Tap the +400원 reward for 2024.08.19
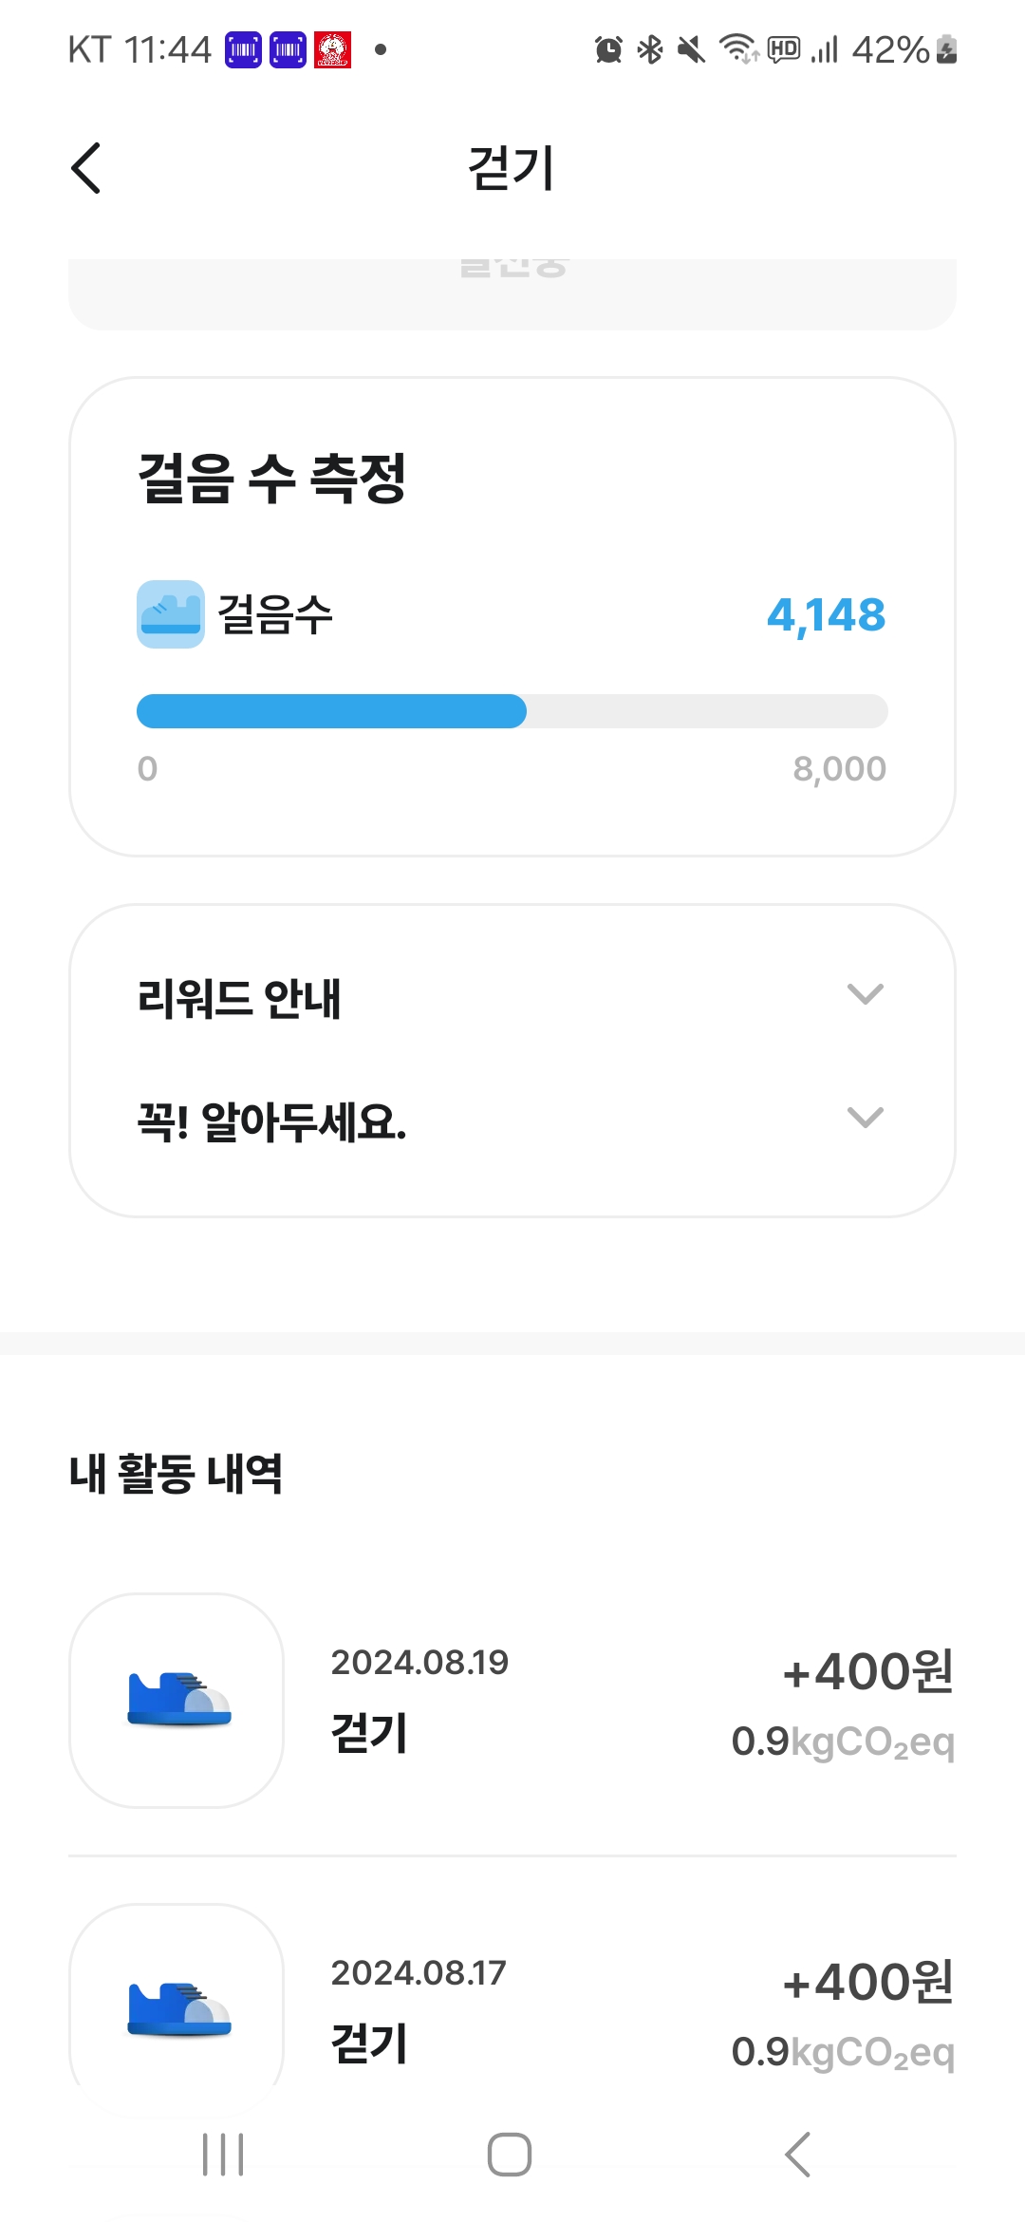This screenshot has width=1025, height=2222. 867,1671
